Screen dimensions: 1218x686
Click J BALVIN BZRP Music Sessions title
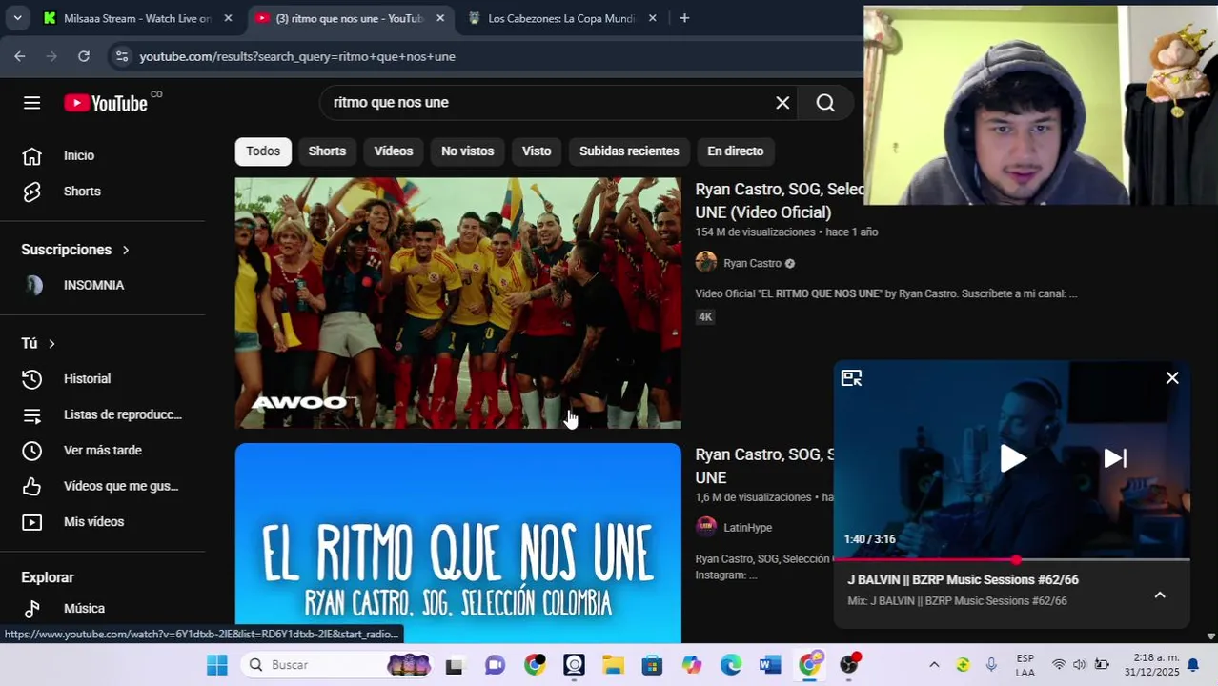[x=963, y=579]
